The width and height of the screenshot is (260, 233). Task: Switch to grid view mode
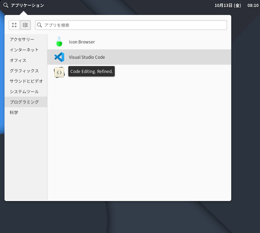(14, 25)
